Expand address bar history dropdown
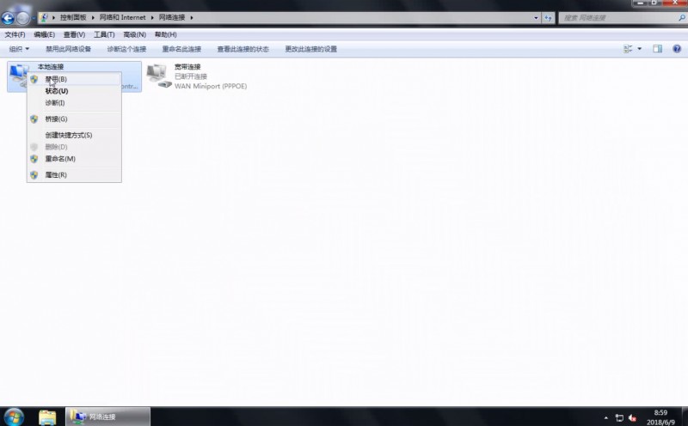The image size is (688, 426). point(536,18)
